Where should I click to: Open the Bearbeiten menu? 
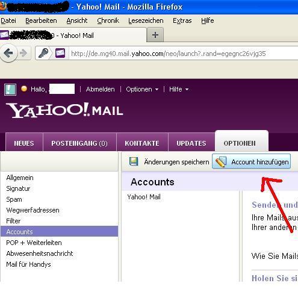click(x=41, y=20)
